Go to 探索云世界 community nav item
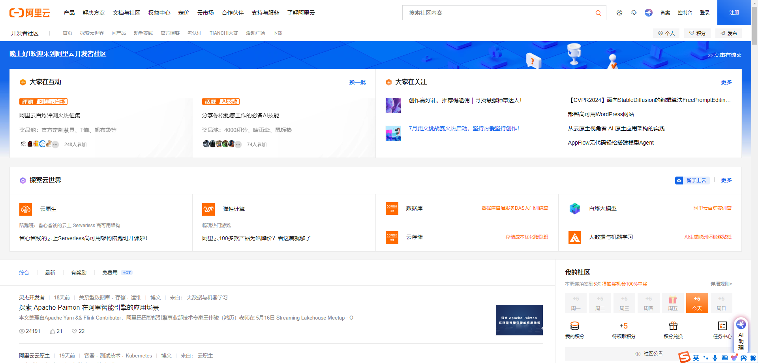 click(92, 33)
